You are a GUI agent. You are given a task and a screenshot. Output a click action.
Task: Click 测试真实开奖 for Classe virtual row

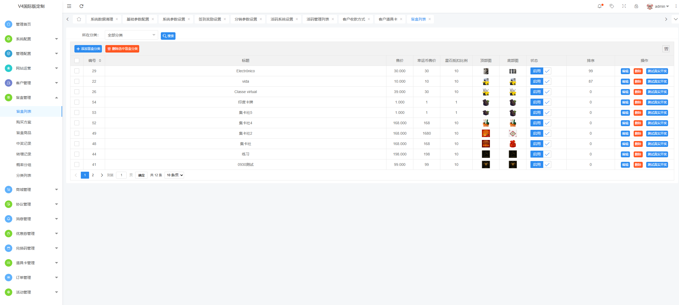(x=657, y=92)
